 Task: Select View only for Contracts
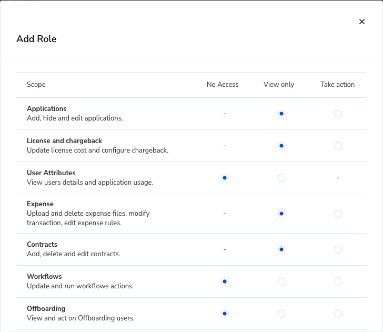(x=281, y=249)
